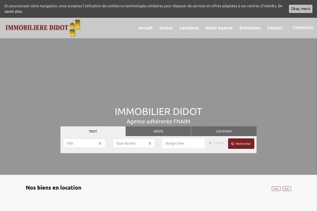Click the Immobiliere Didot logo

[43, 28]
